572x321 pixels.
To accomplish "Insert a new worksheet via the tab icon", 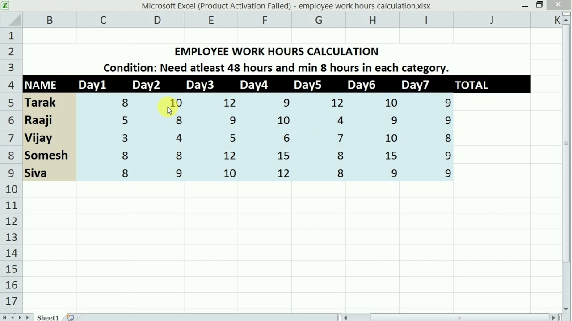I will 70,317.
